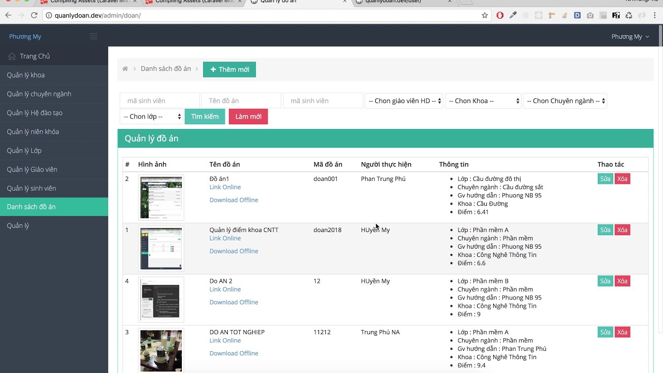Open the Đồ án1 thumbnail image
The width and height of the screenshot is (663, 373).
tap(161, 197)
